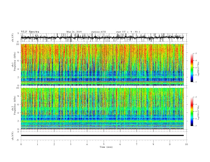
Task: Click the time axis tick label '10'
Action: coord(186,144)
